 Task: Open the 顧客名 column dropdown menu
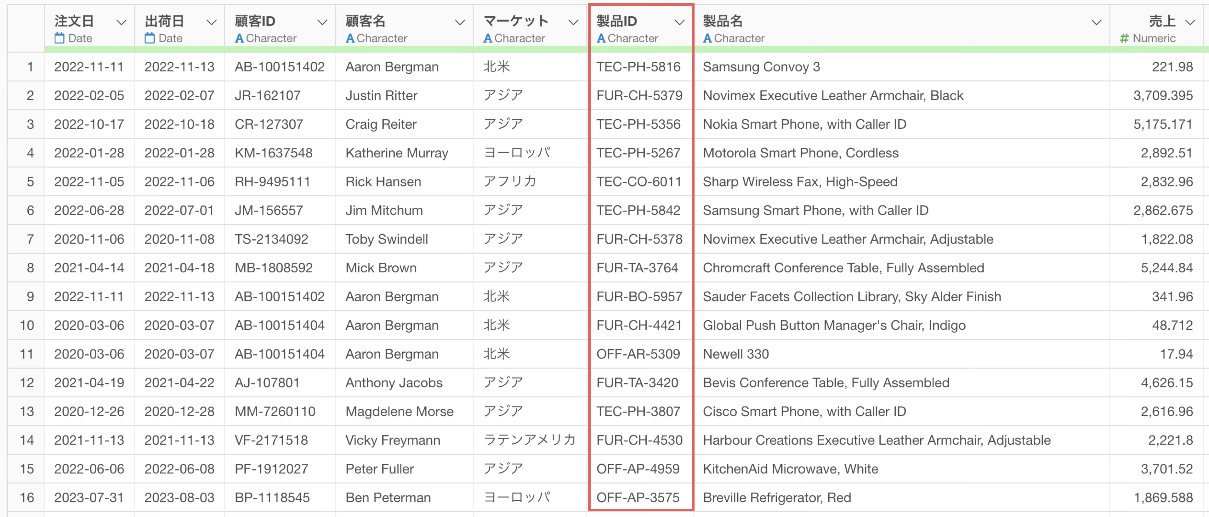(x=460, y=22)
